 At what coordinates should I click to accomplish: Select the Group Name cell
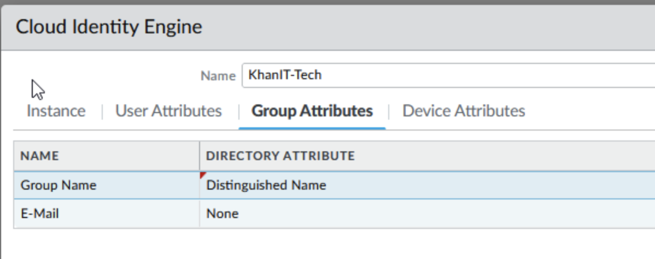pos(59,185)
